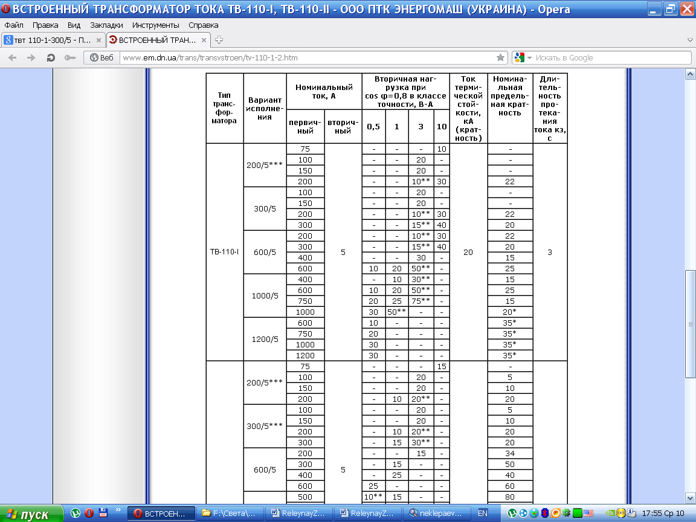Click the 'Номинальный ток, А' header
Viewport: 696px width, 522px height.
[324, 91]
